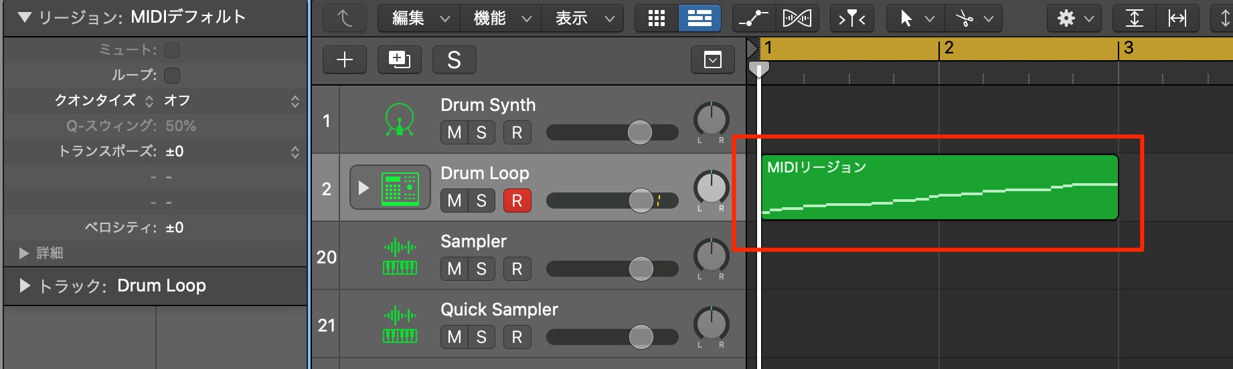Toggle the Flex bow-tie button

pyautogui.click(x=797, y=18)
